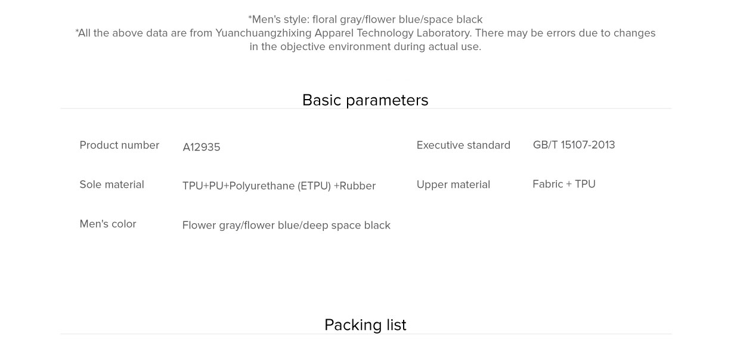Select the "Fabric + TPU" value
Image resolution: width=731 pixels, height=358 pixels.
pyautogui.click(x=564, y=184)
